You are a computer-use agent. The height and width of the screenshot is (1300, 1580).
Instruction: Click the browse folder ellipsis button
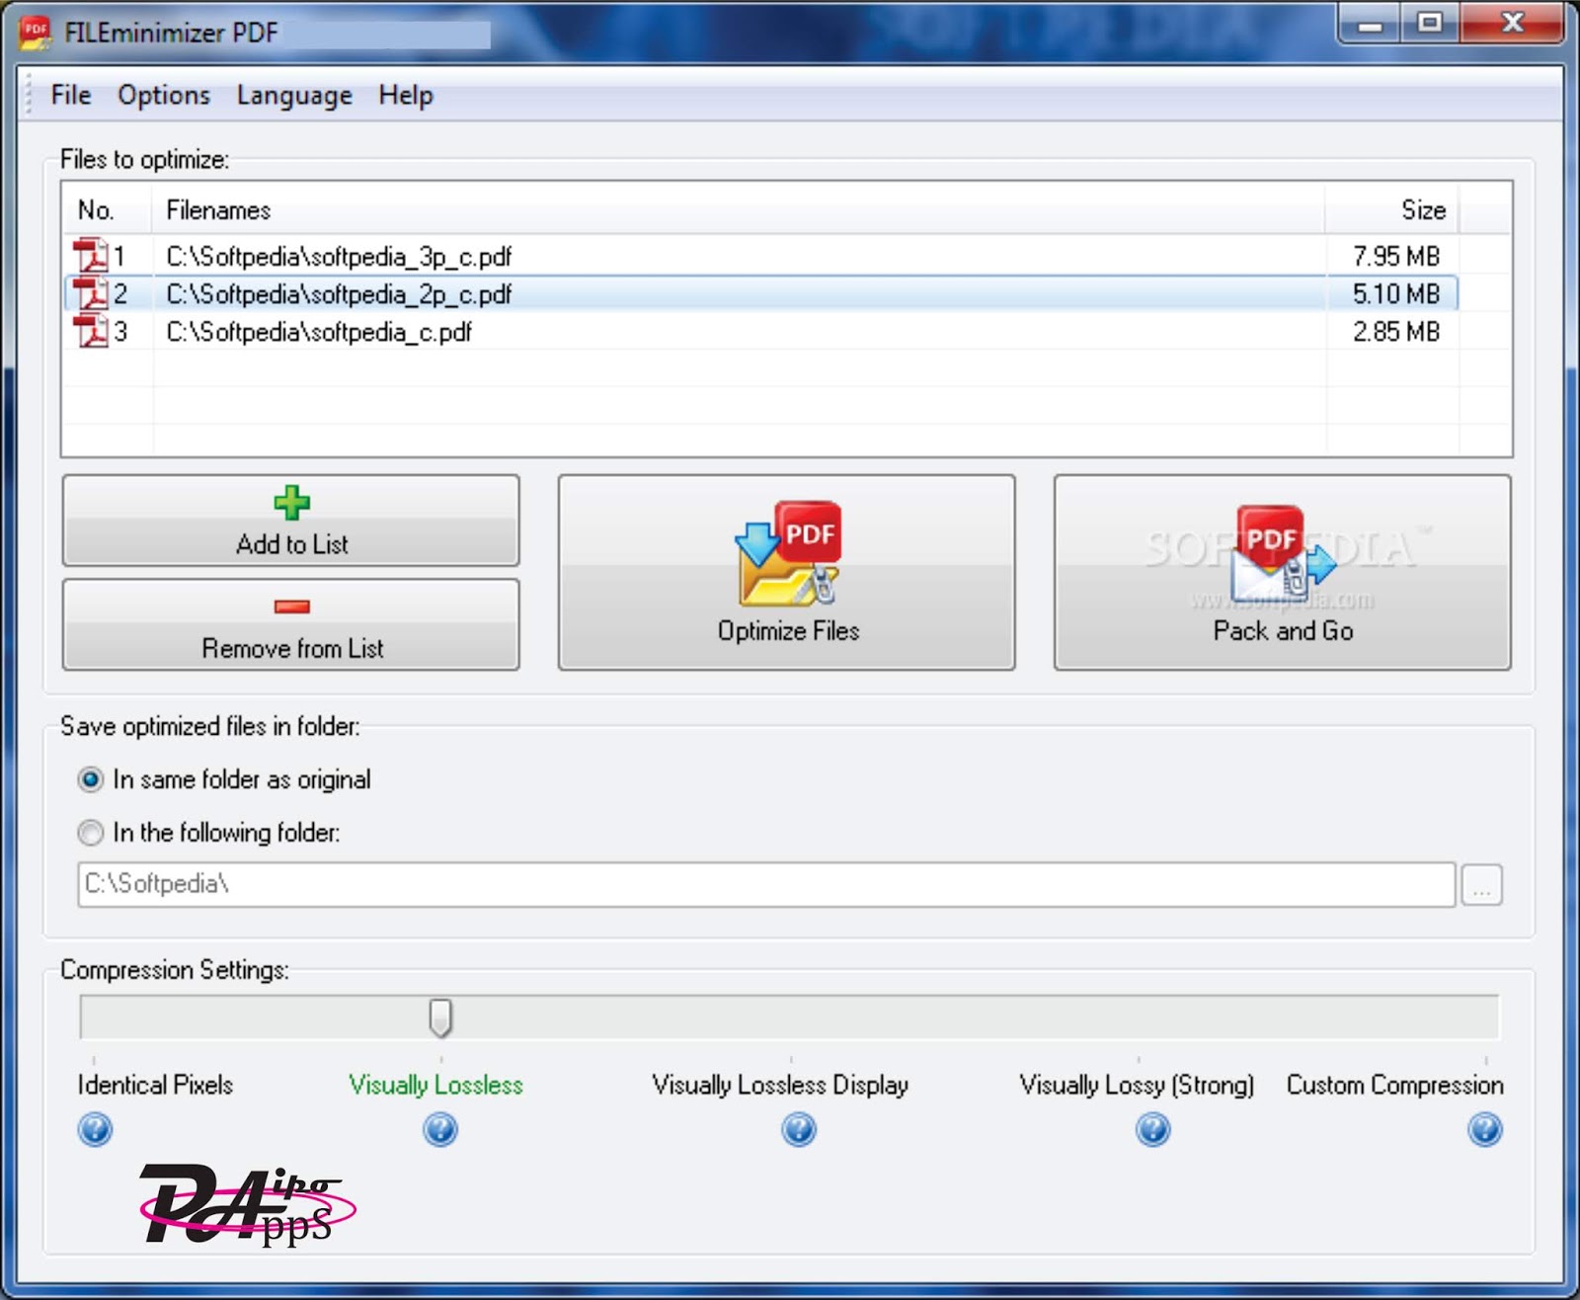(x=1481, y=885)
